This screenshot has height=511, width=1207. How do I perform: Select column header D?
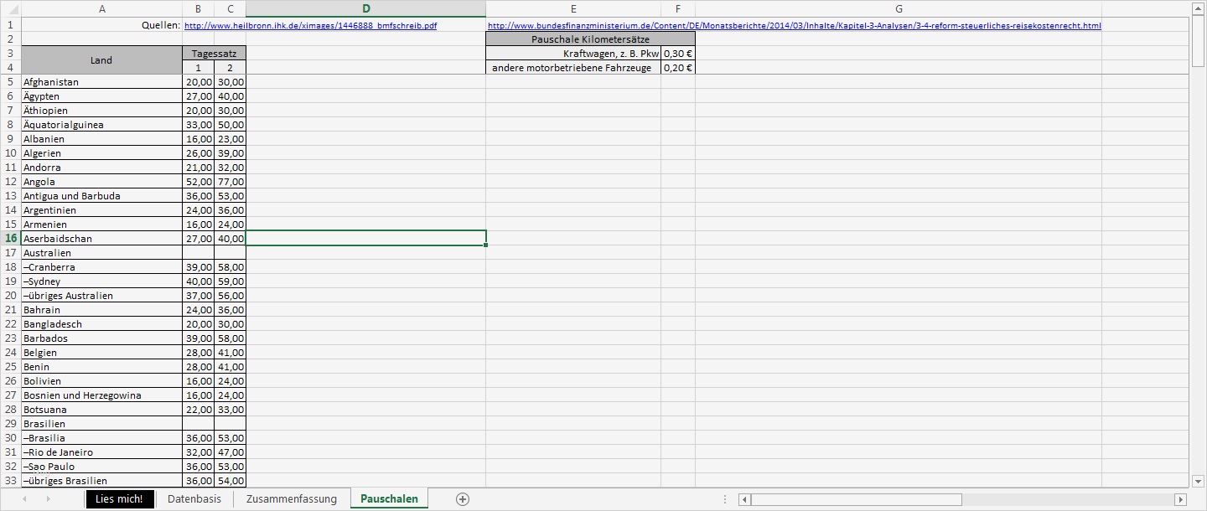click(366, 9)
